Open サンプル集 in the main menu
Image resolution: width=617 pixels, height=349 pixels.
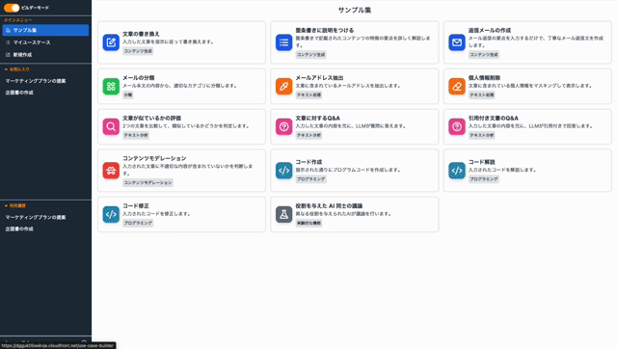point(45,30)
